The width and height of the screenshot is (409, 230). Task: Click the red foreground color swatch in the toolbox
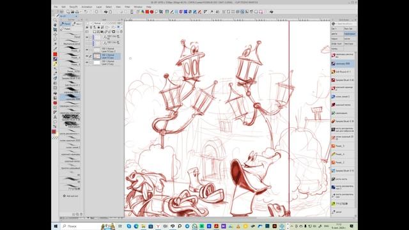coord(54,132)
